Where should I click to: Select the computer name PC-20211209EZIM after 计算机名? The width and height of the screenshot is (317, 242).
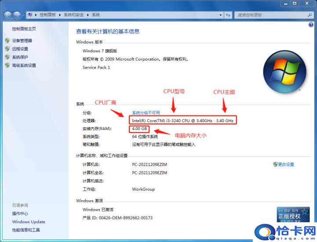(x=149, y=164)
